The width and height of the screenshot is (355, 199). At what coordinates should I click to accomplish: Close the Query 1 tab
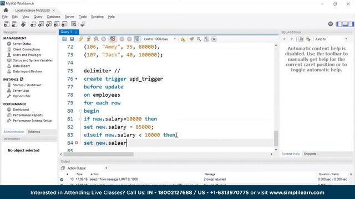pos(76,32)
